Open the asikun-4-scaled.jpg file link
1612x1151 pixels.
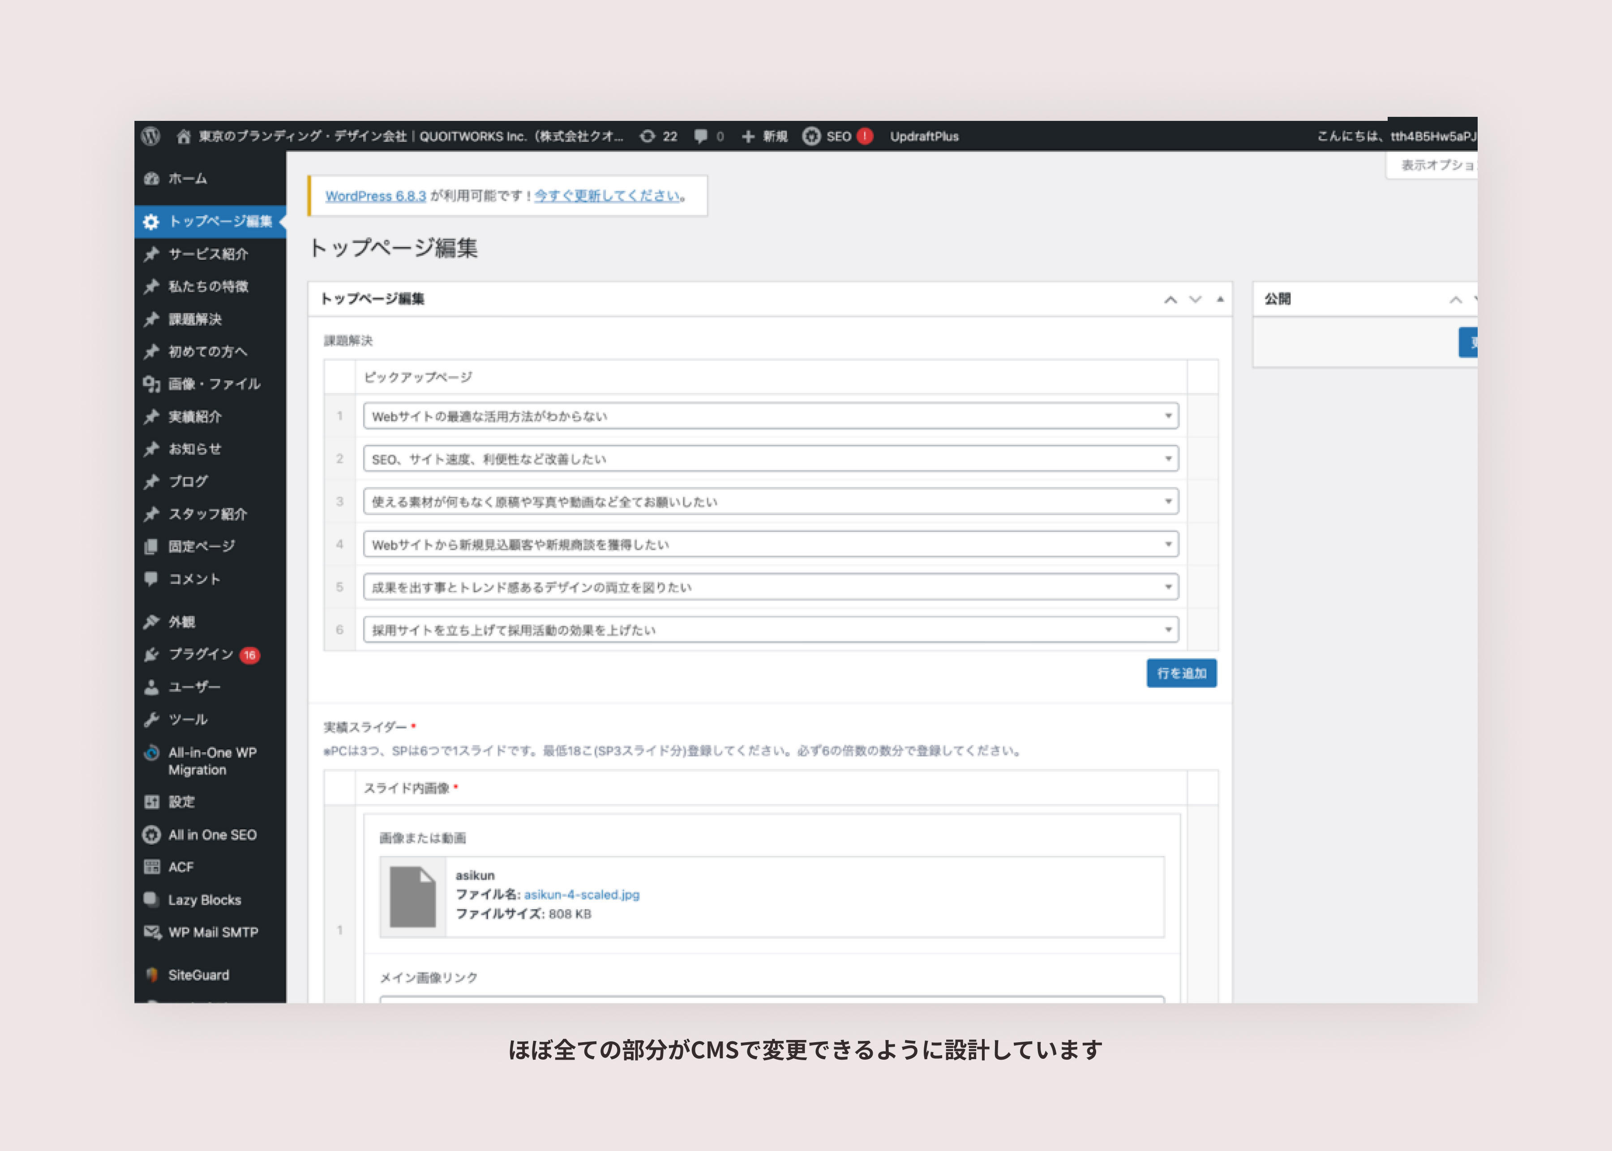(x=581, y=894)
